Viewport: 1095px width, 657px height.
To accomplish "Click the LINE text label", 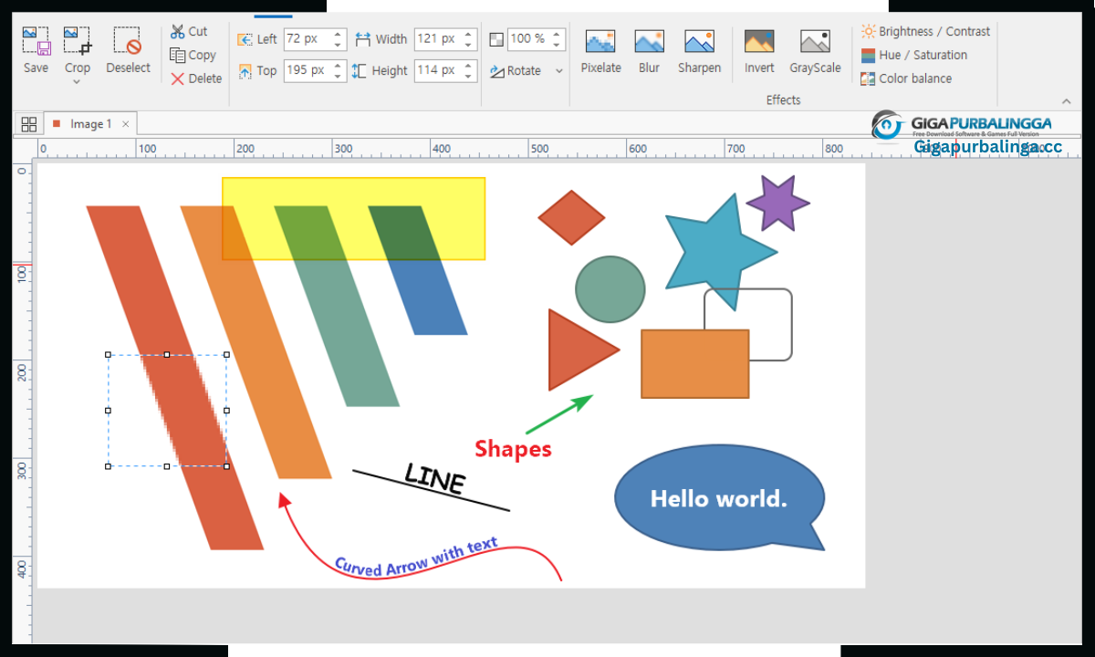I will [435, 479].
